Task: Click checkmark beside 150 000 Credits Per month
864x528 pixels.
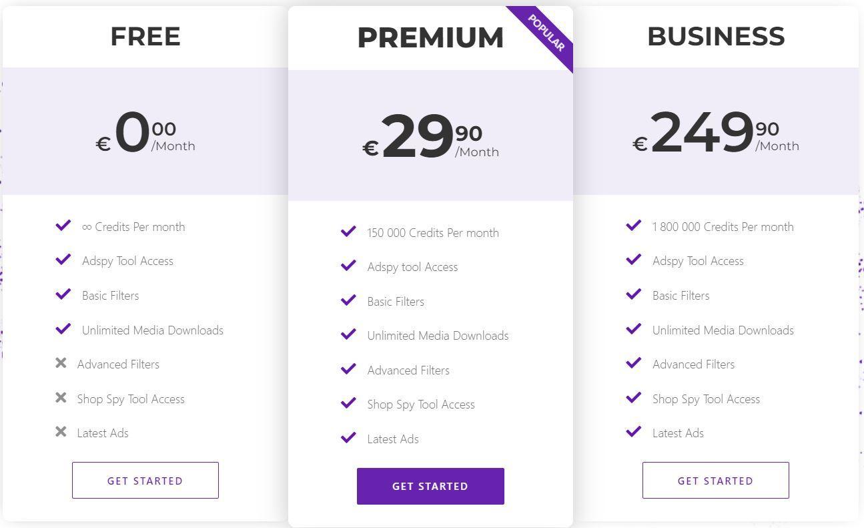Action: coord(348,232)
